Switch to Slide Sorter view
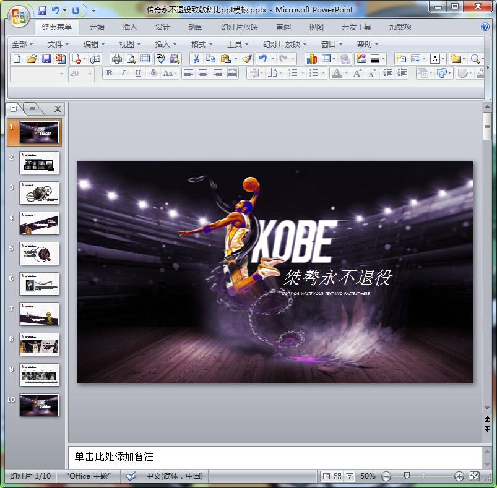Image resolution: width=497 pixels, height=488 pixels. [337, 476]
